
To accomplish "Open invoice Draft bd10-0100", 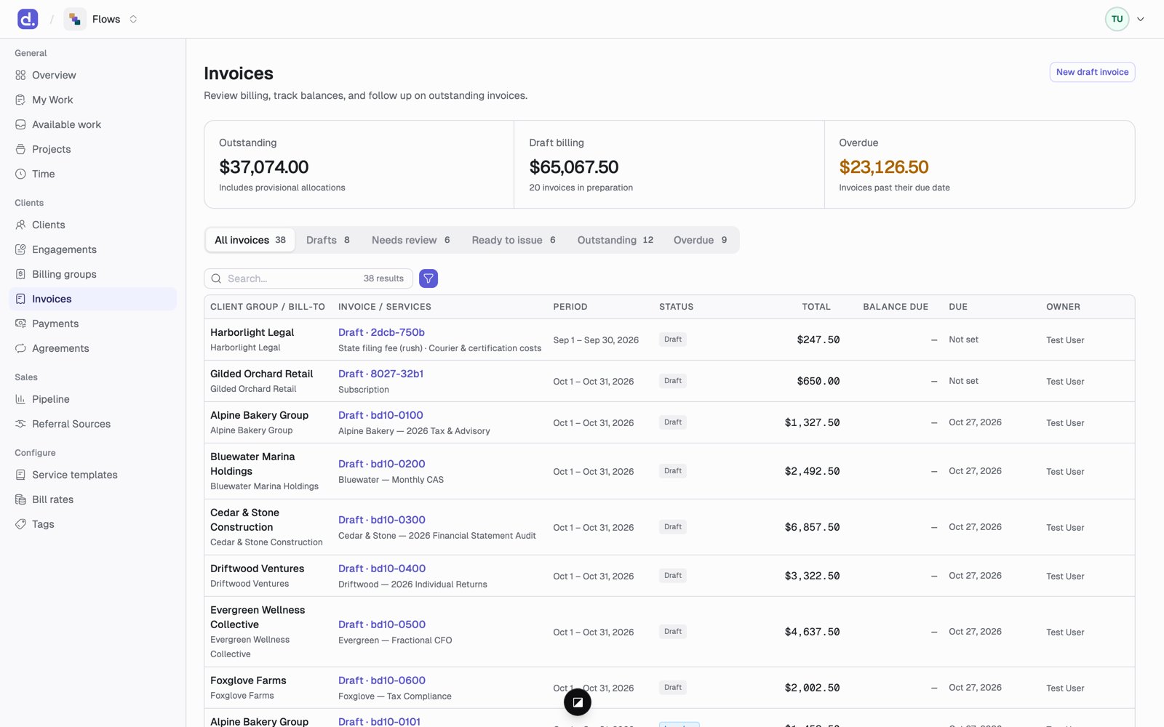I will point(380,415).
